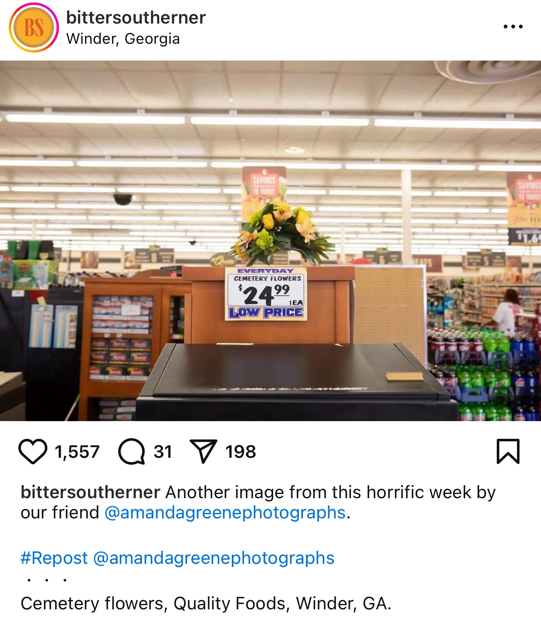Screen dimensions: 541x622
Task: Tap the yellow flower bouquet in photo
Action: pos(281,233)
